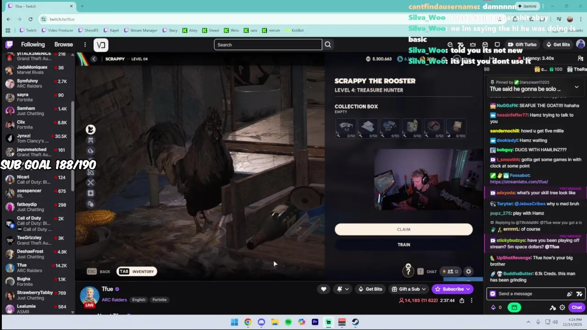This screenshot has height=330, width=587.
Task: Open Premiere Pro from the taskbar
Action: pos(315,322)
